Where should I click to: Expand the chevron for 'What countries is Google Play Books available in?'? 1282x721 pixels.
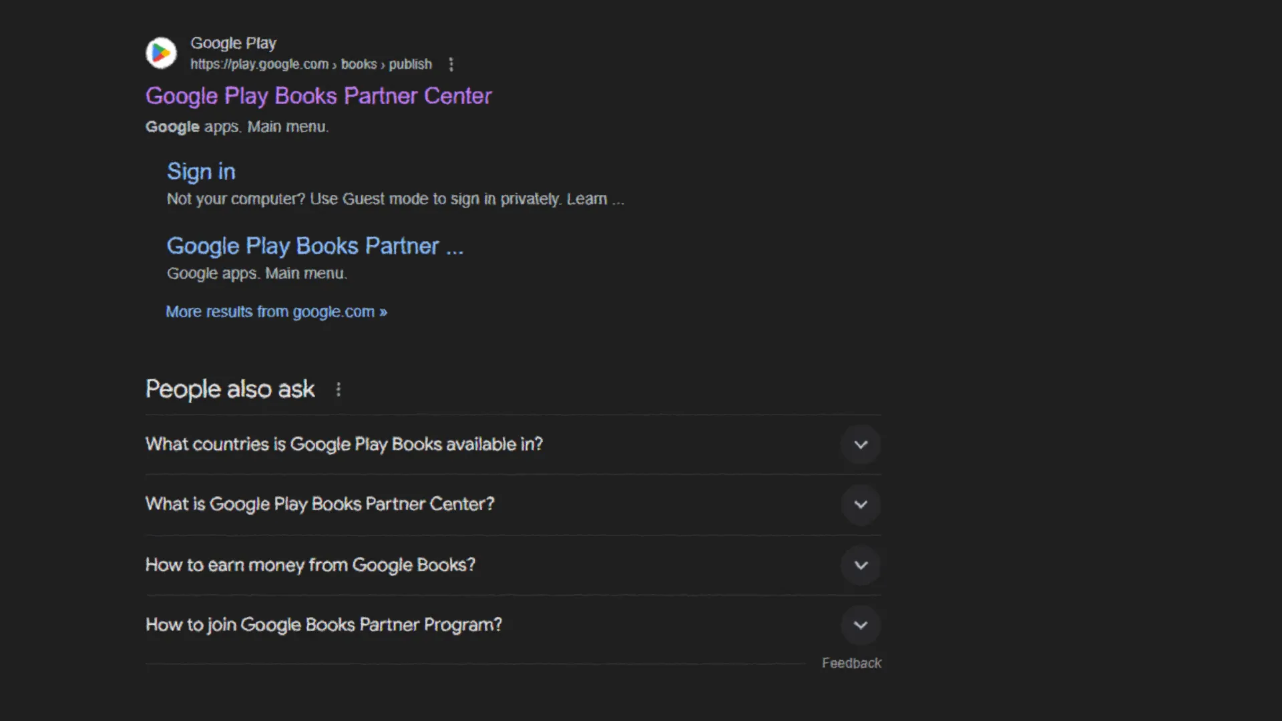click(x=861, y=445)
